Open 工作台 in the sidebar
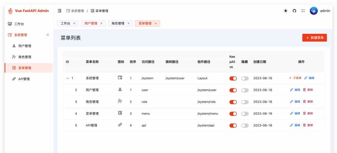Viewport: 337px width, 153px height. coord(29,24)
